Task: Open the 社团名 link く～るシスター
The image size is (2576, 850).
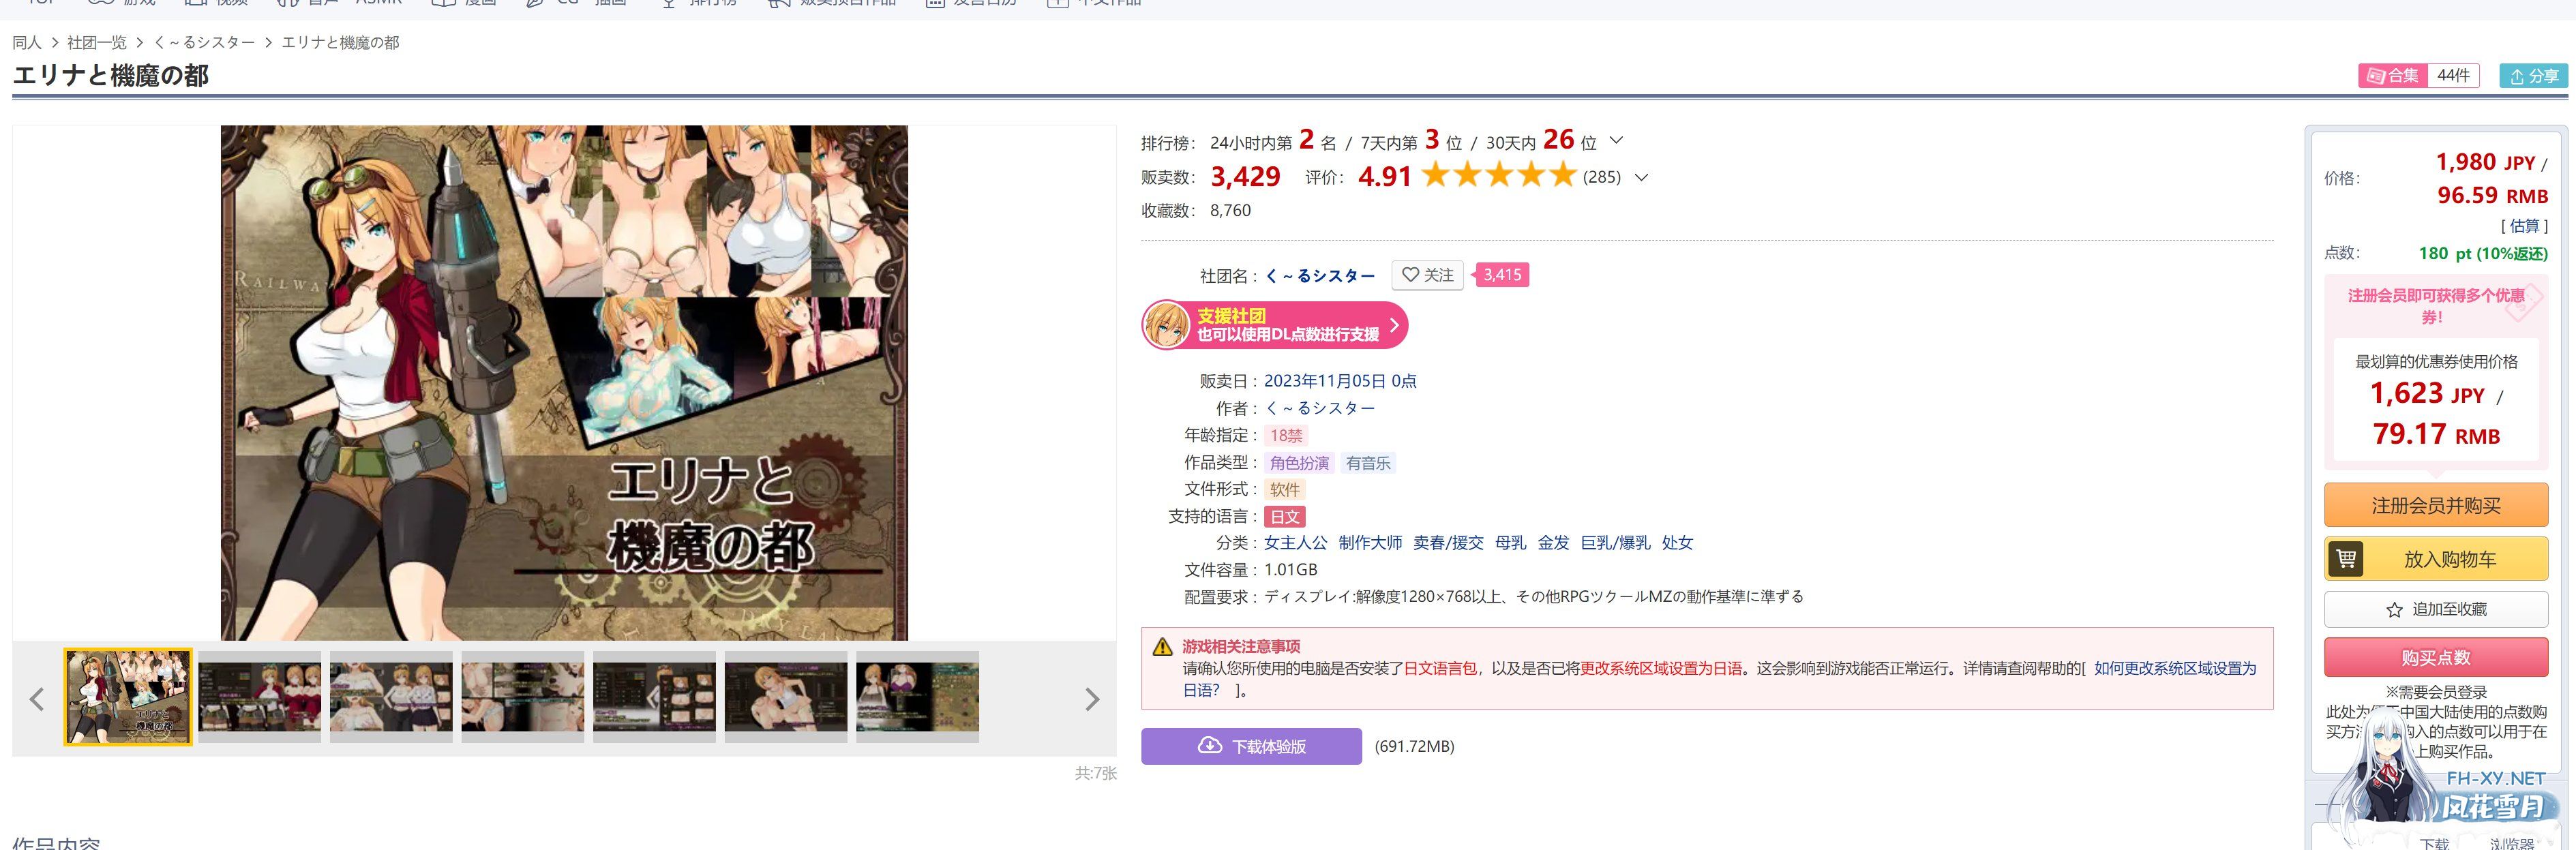Action: 1320,276
